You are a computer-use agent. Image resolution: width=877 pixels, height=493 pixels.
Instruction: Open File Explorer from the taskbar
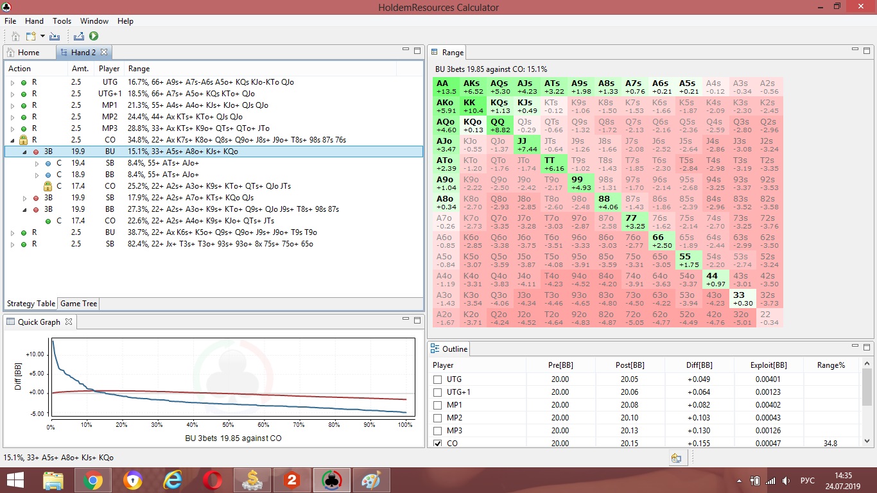point(53,480)
